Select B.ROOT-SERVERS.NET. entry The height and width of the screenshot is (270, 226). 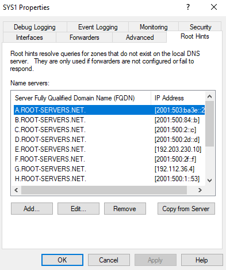(x=109, y=120)
